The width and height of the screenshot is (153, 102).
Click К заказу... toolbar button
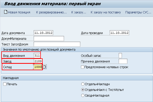point(79,12)
